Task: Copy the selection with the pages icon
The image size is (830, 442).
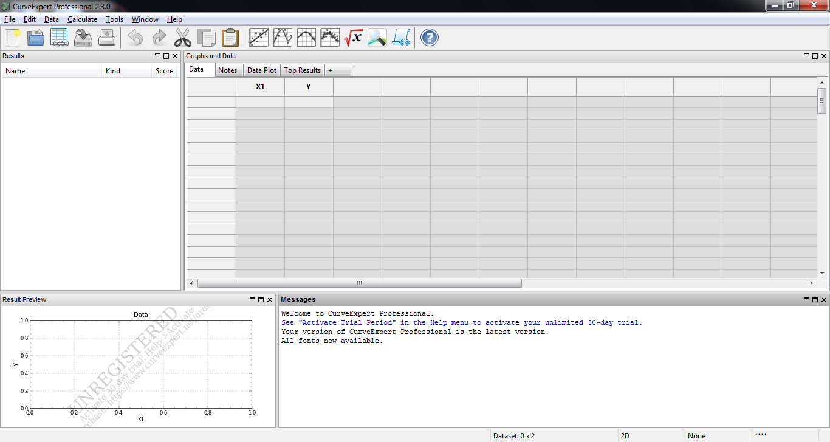Action: pos(207,38)
